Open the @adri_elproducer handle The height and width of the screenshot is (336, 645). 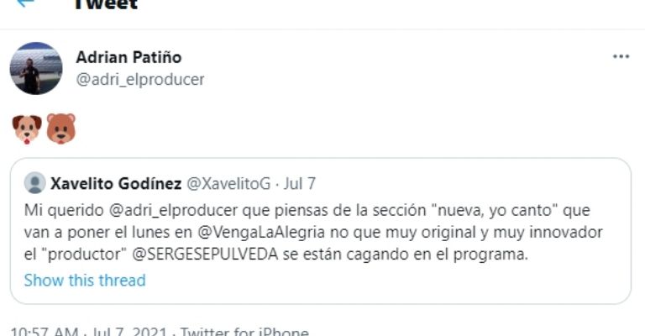point(140,79)
